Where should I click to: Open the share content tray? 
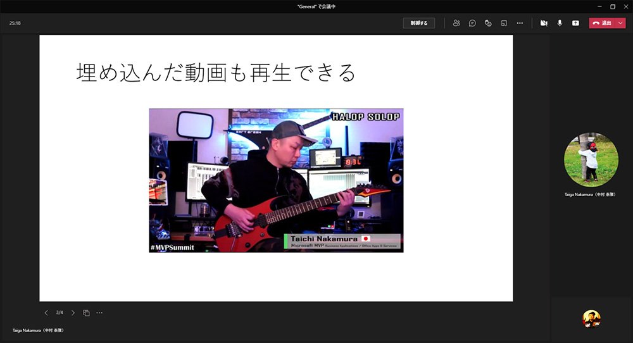pos(575,23)
